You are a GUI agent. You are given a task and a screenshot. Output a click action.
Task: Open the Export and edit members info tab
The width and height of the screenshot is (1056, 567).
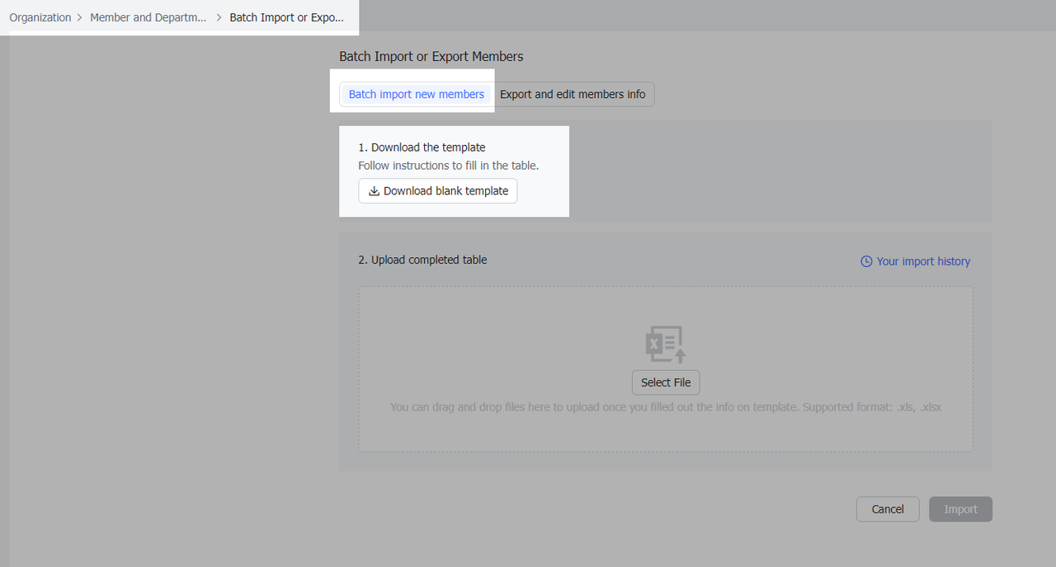(x=573, y=95)
